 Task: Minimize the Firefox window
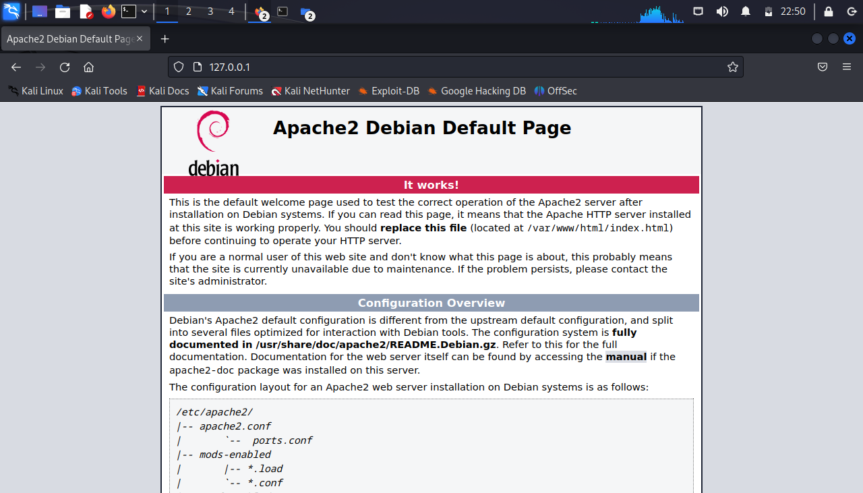[817, 39]
